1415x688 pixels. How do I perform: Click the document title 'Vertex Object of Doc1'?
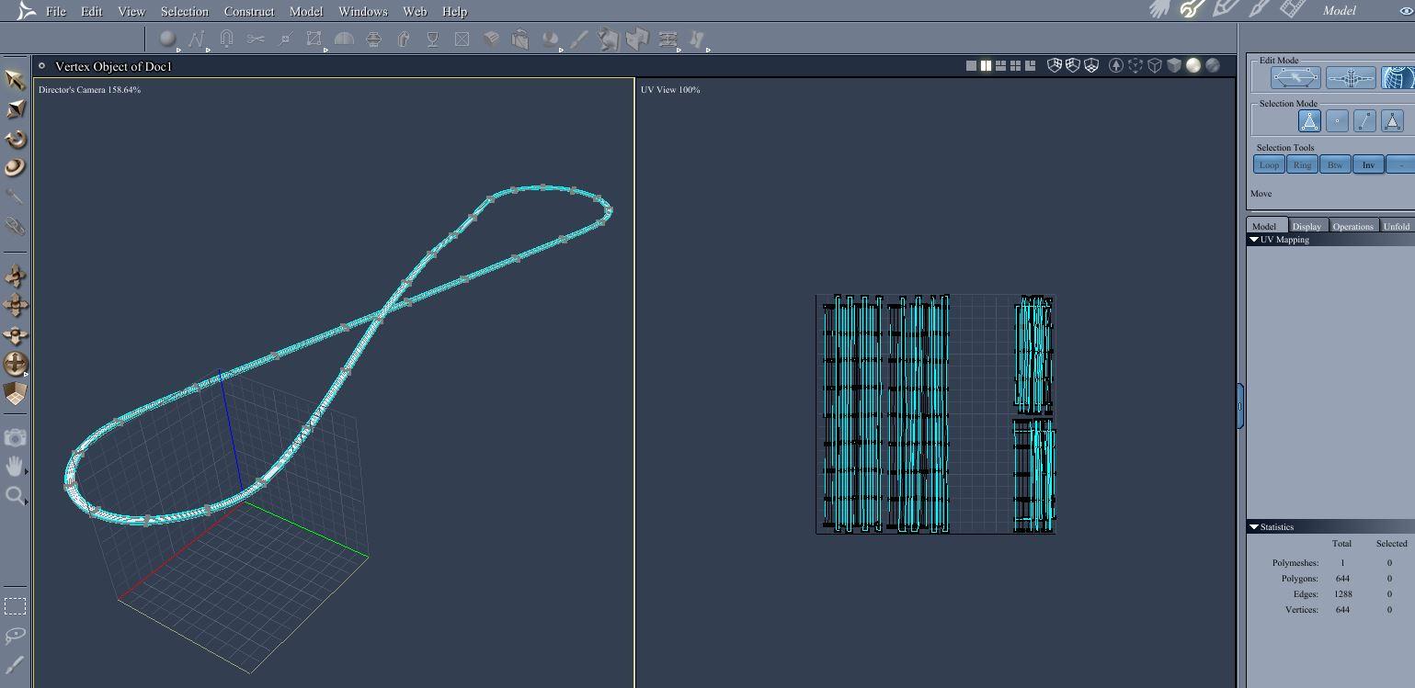pos(114,66)
